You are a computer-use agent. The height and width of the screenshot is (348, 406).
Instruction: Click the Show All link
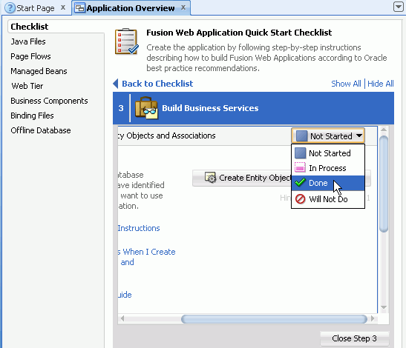pos(346,84)
